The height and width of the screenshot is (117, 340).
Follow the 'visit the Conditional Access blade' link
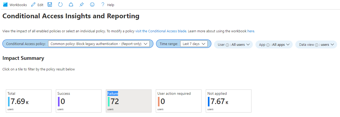point(161,31)
